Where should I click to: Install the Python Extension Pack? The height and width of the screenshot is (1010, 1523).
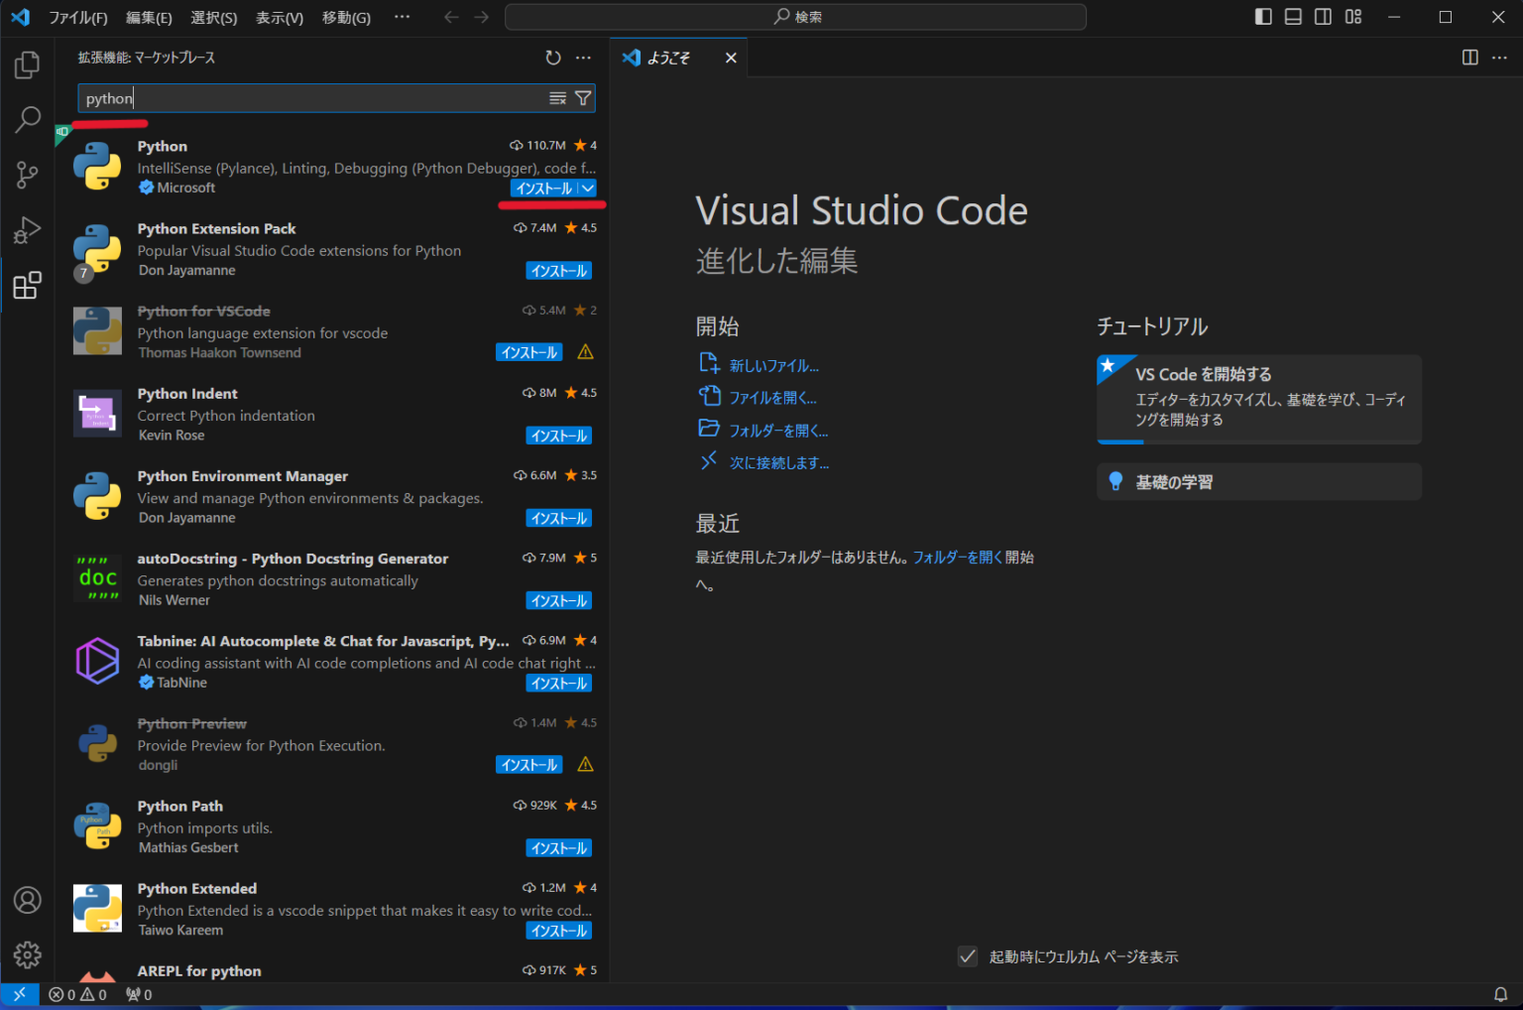[x=558, y=270]
